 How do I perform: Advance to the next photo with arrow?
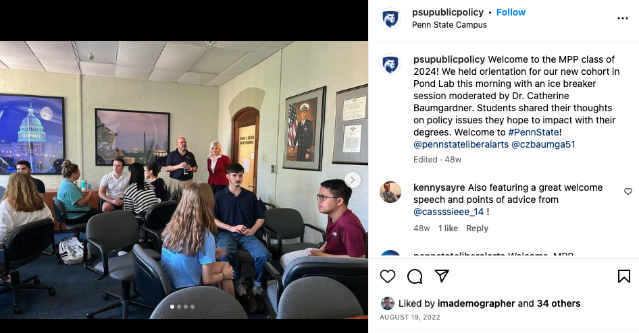point(353,180)
